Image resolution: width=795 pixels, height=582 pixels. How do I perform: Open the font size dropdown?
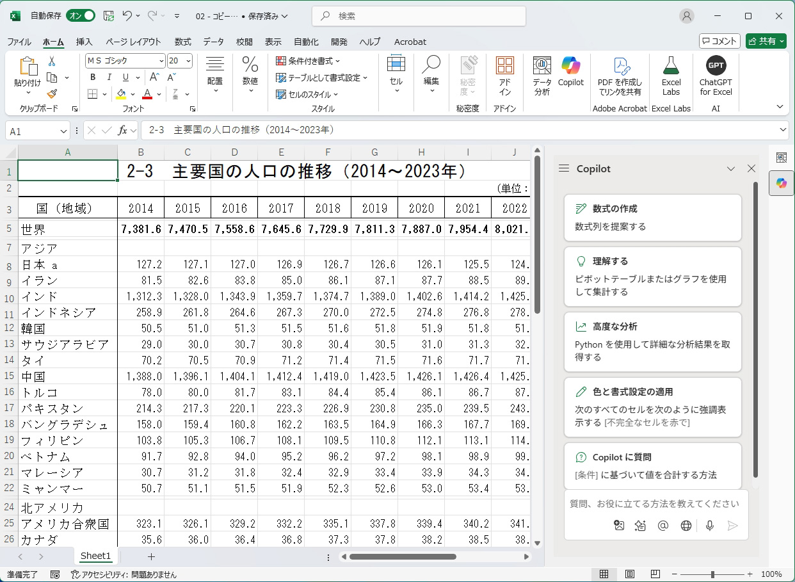pos(188,61)
